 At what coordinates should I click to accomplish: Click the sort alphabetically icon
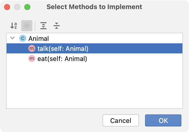[x=13, y=25]
